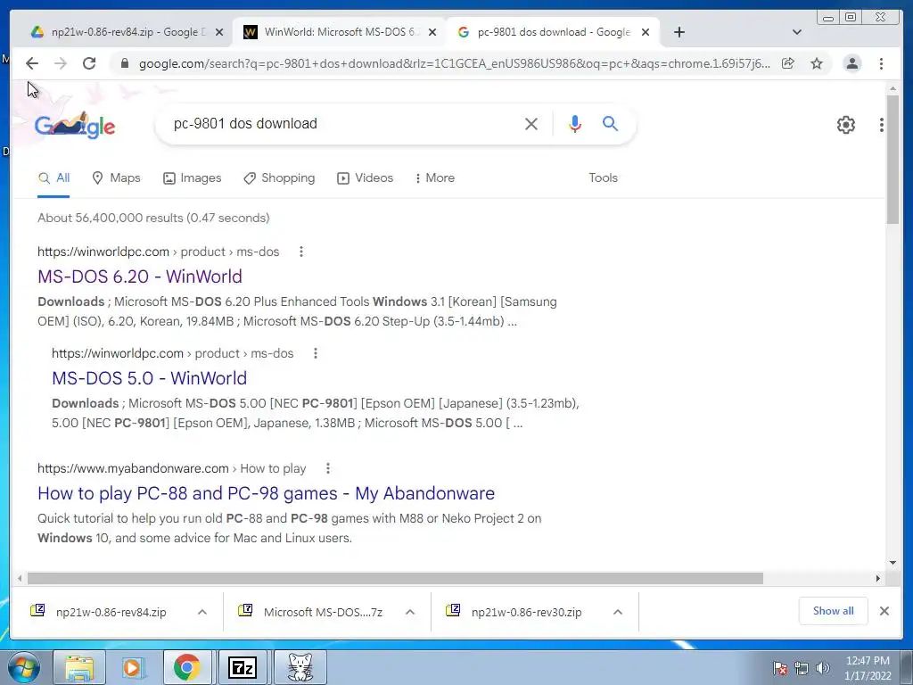913x685 pixels.
Task: Open Windows Explorer from the taskbar
Action: pyautogui.click(x=79, y=667)
